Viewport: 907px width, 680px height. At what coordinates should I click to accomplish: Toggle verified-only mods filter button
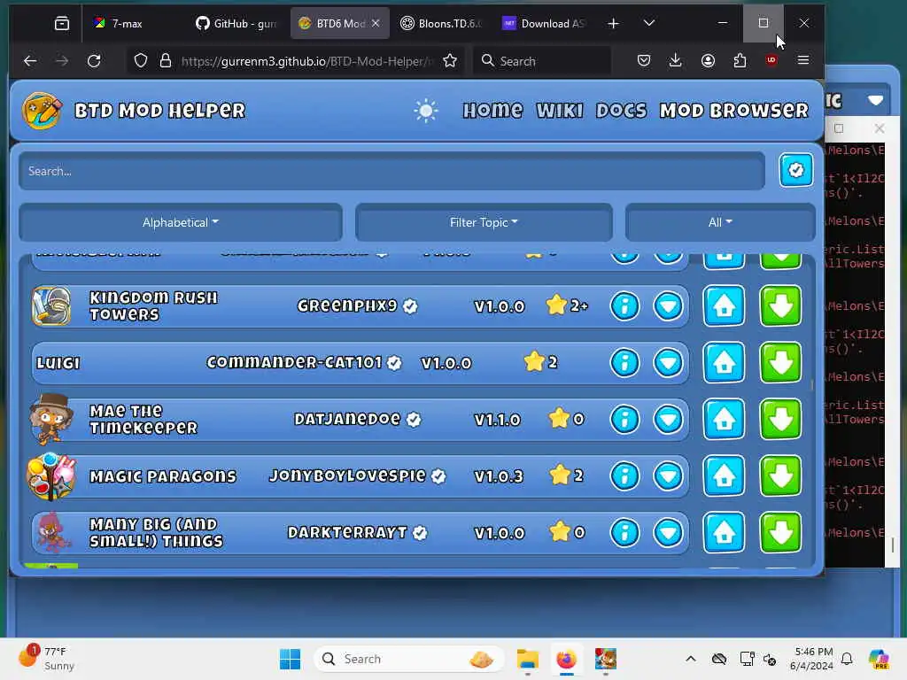pyautogui.click(x=796, y=170)
